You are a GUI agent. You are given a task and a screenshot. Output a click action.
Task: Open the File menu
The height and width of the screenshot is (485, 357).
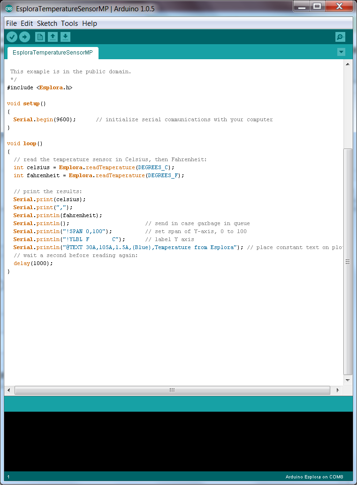pos(11,23)
